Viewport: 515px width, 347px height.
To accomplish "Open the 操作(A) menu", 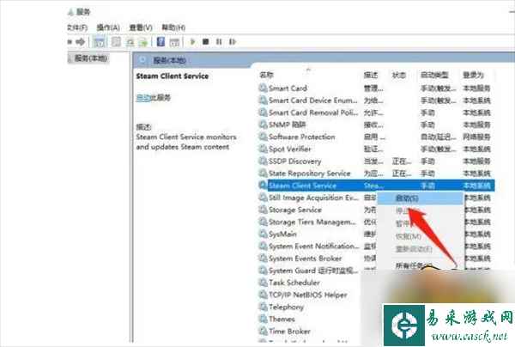I will (108, 27).
